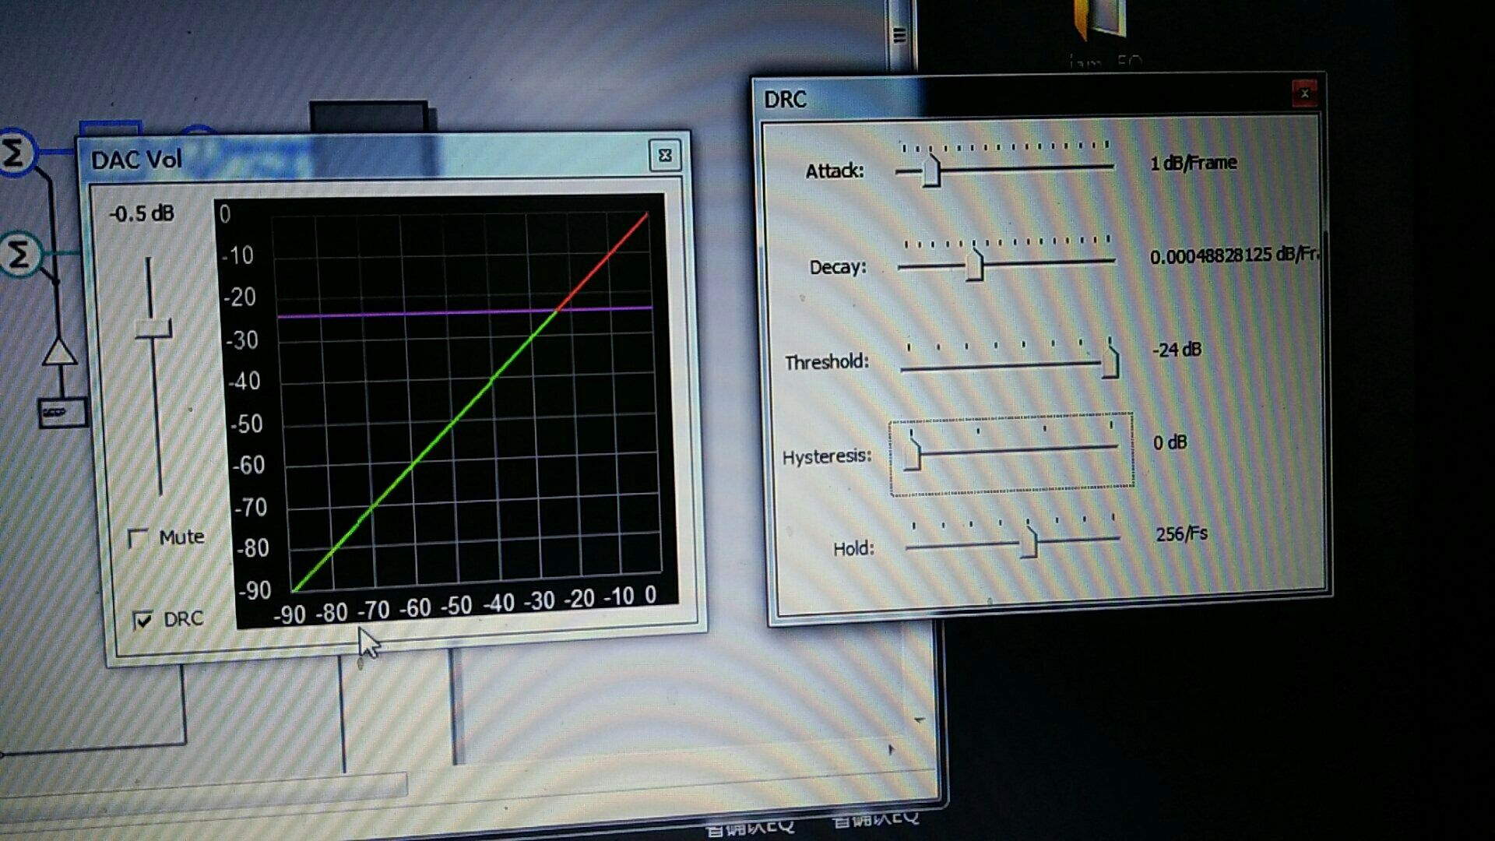Click the Attack slider thumb
The height and width of the screenshot is (841, 1495).
coord(931,171)
